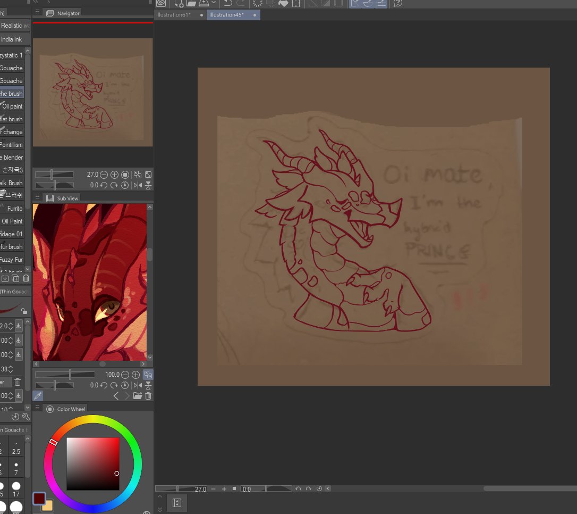
Task: Adjust the Navigator rotation slider
Action: (54, 185)
